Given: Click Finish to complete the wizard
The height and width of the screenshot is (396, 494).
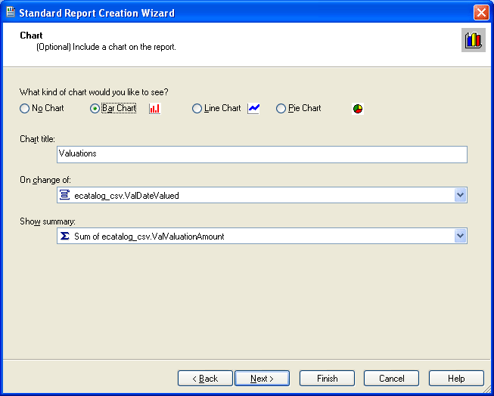Looking at the screenshot, I should pyautogui.click(x=327, y=378).
